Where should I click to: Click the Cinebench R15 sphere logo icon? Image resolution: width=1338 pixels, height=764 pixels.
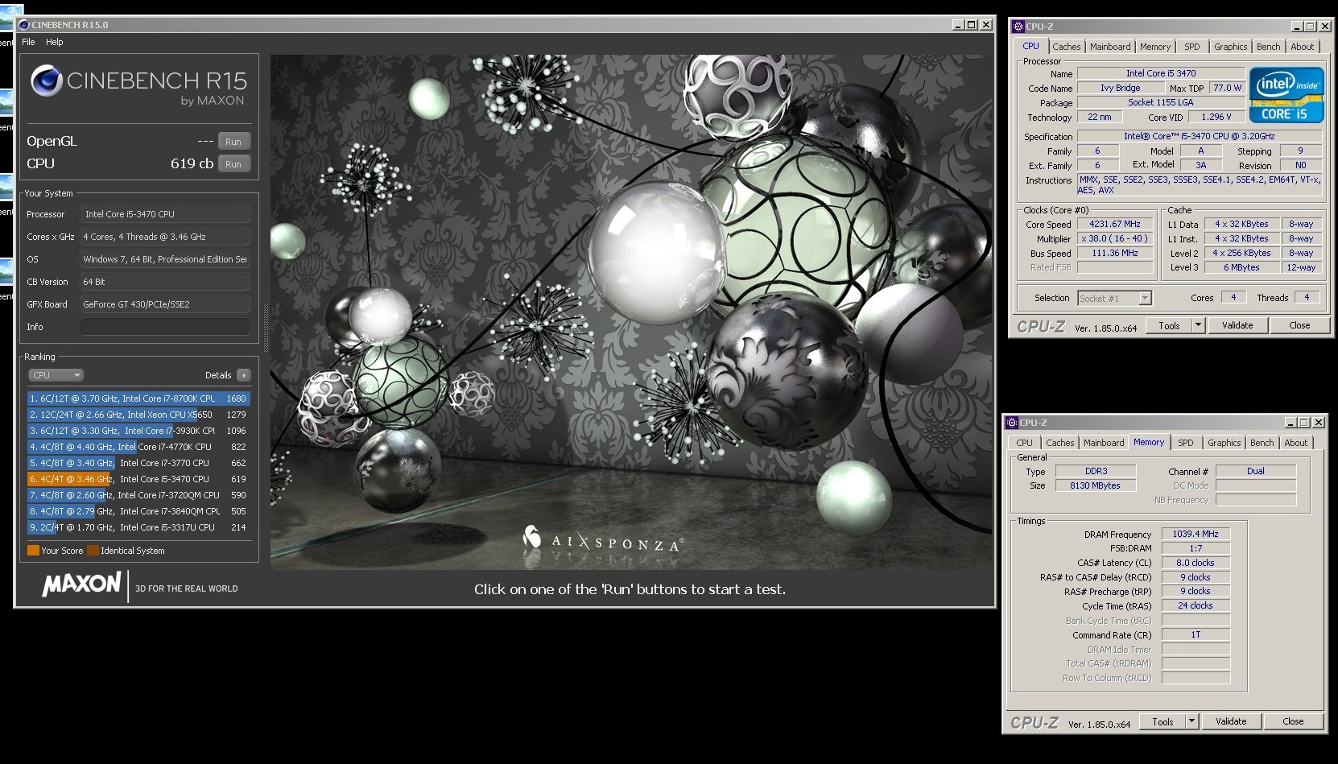point(47,81)
